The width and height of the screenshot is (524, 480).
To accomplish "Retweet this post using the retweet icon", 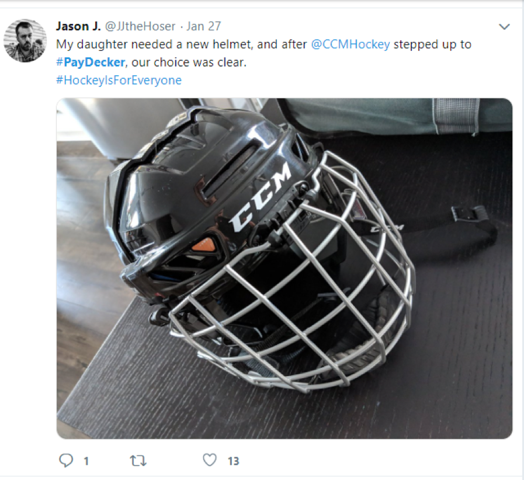I will click(138, 461).
